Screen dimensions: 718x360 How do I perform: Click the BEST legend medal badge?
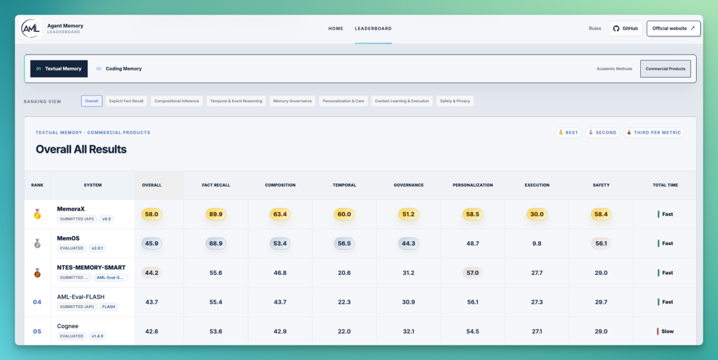click(568, 133)
